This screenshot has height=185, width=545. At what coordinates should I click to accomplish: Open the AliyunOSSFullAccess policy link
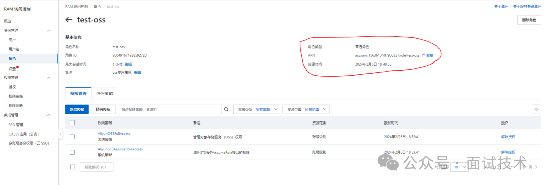click(x=114, y=133)
